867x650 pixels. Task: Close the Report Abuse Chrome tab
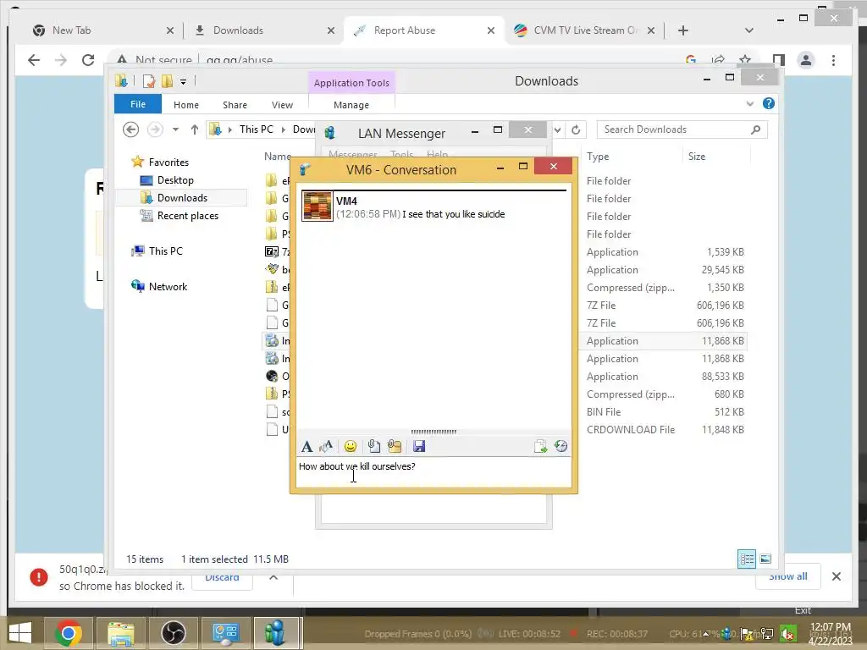pyautogui.click(x=490, y=30)
